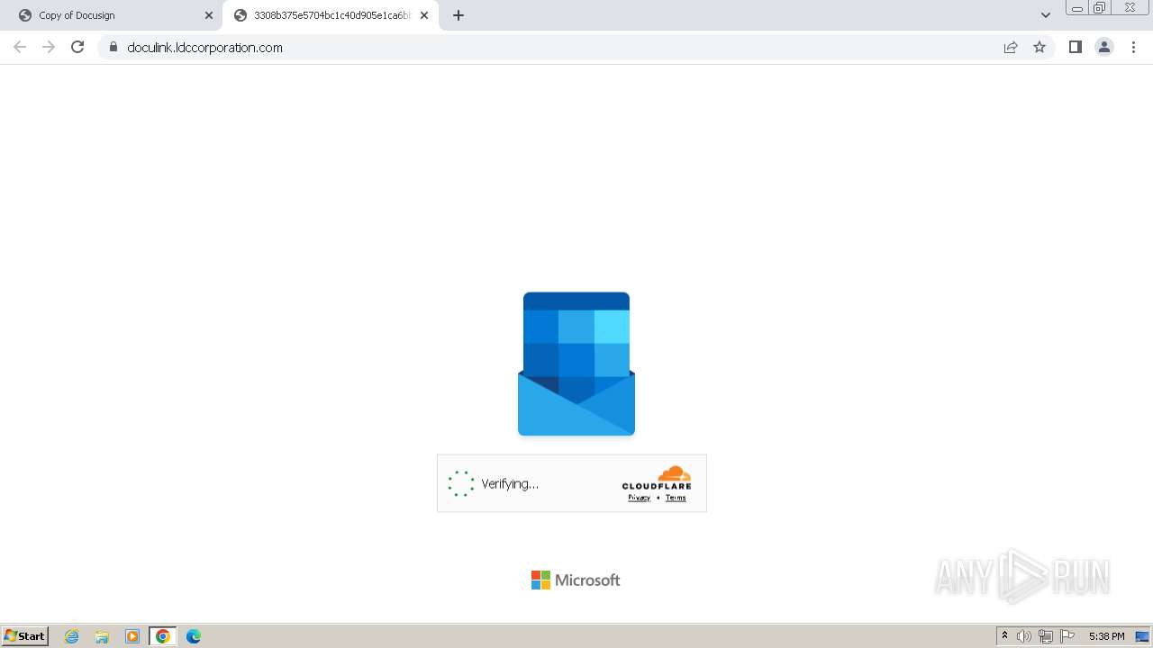Minimize the Chrome window
Image resolution: width=1153 pixels, height=648 pixels.
pos(1077,8)
